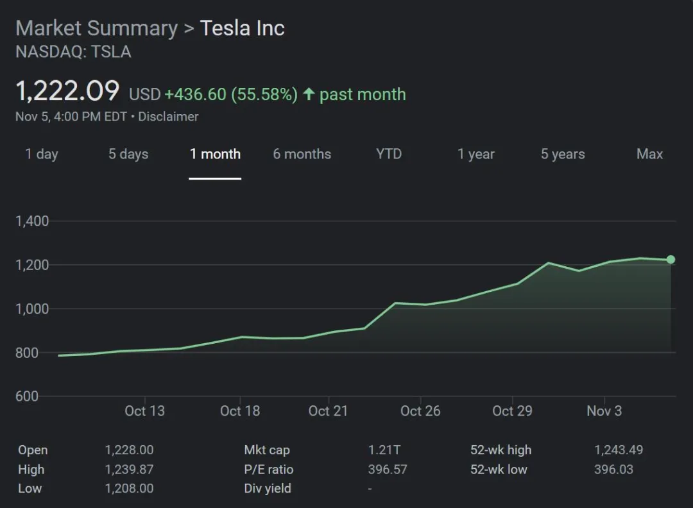Click the P/E ratio label
693x508 pixels.
pyautogui.click(x=269, y=470)
